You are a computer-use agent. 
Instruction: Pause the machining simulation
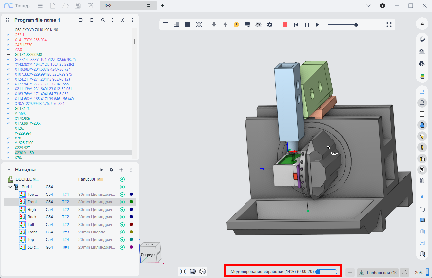point(307,25)
